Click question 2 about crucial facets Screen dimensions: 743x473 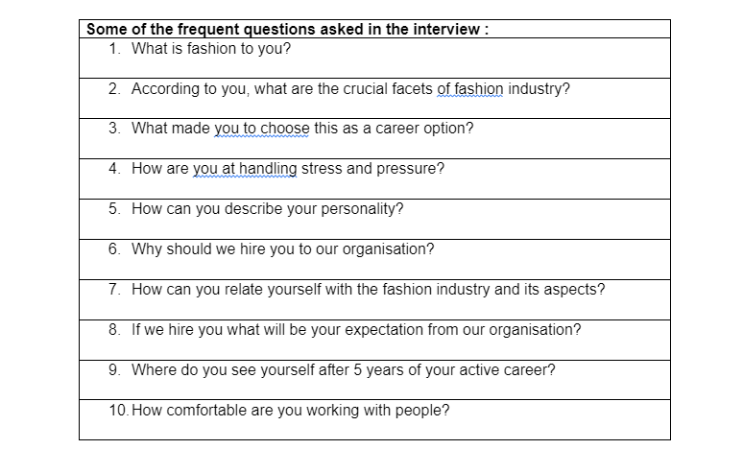(x=350, y=89)
